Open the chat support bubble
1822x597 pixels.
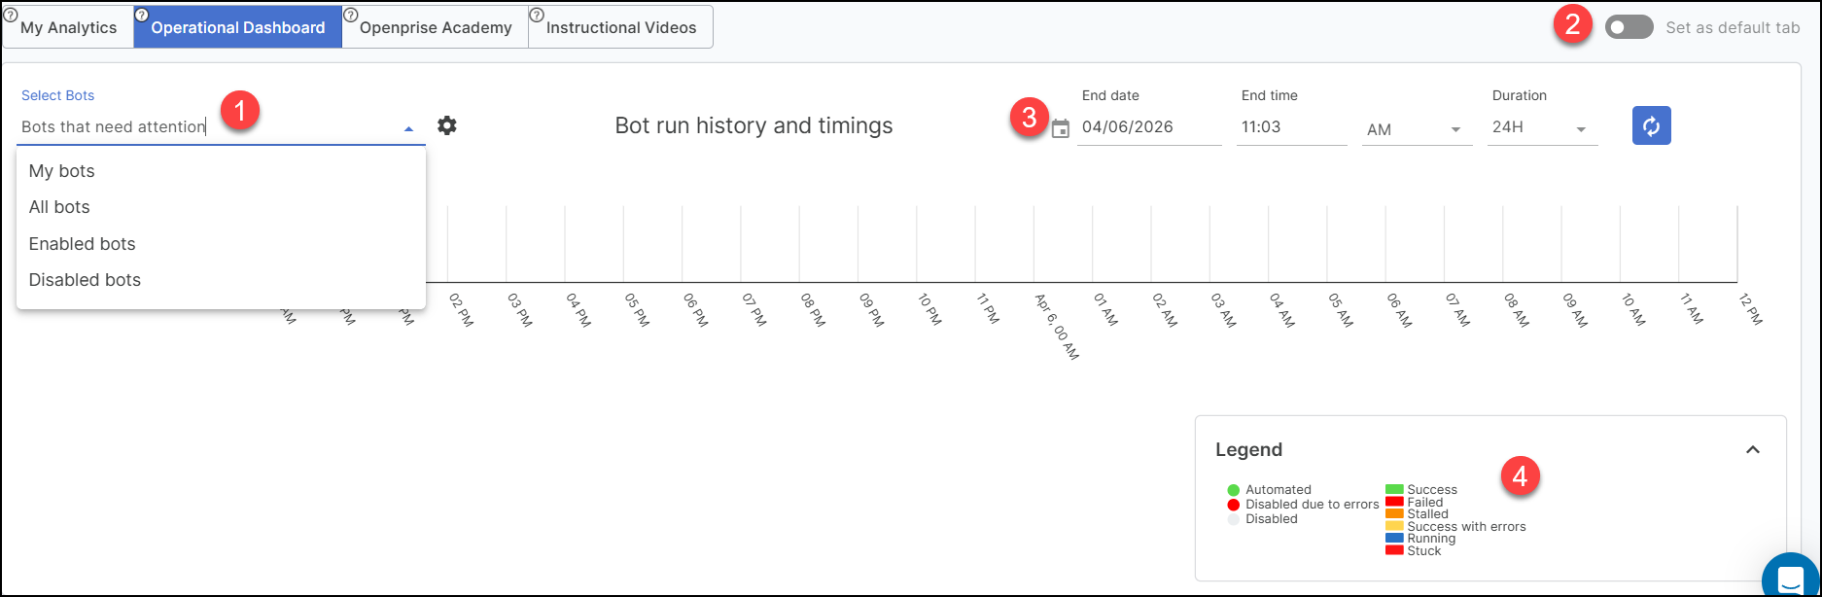(1791, 579)
